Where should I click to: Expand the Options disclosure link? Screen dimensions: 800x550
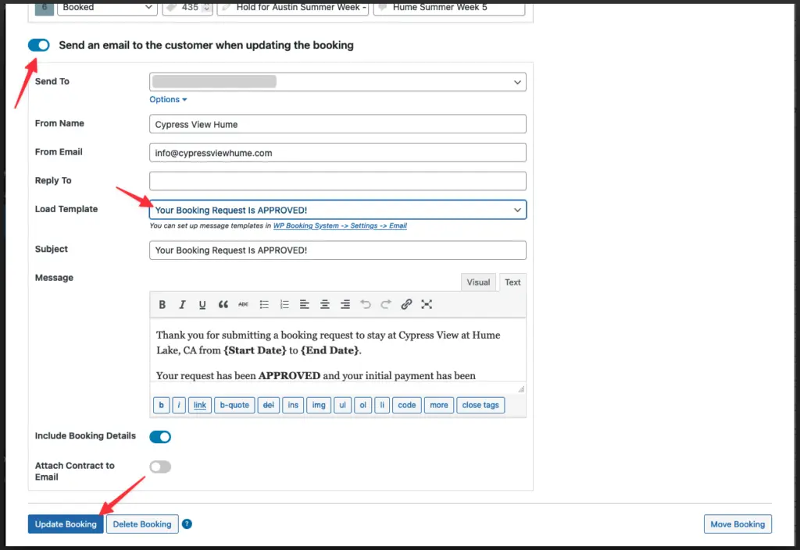[168, 100]
